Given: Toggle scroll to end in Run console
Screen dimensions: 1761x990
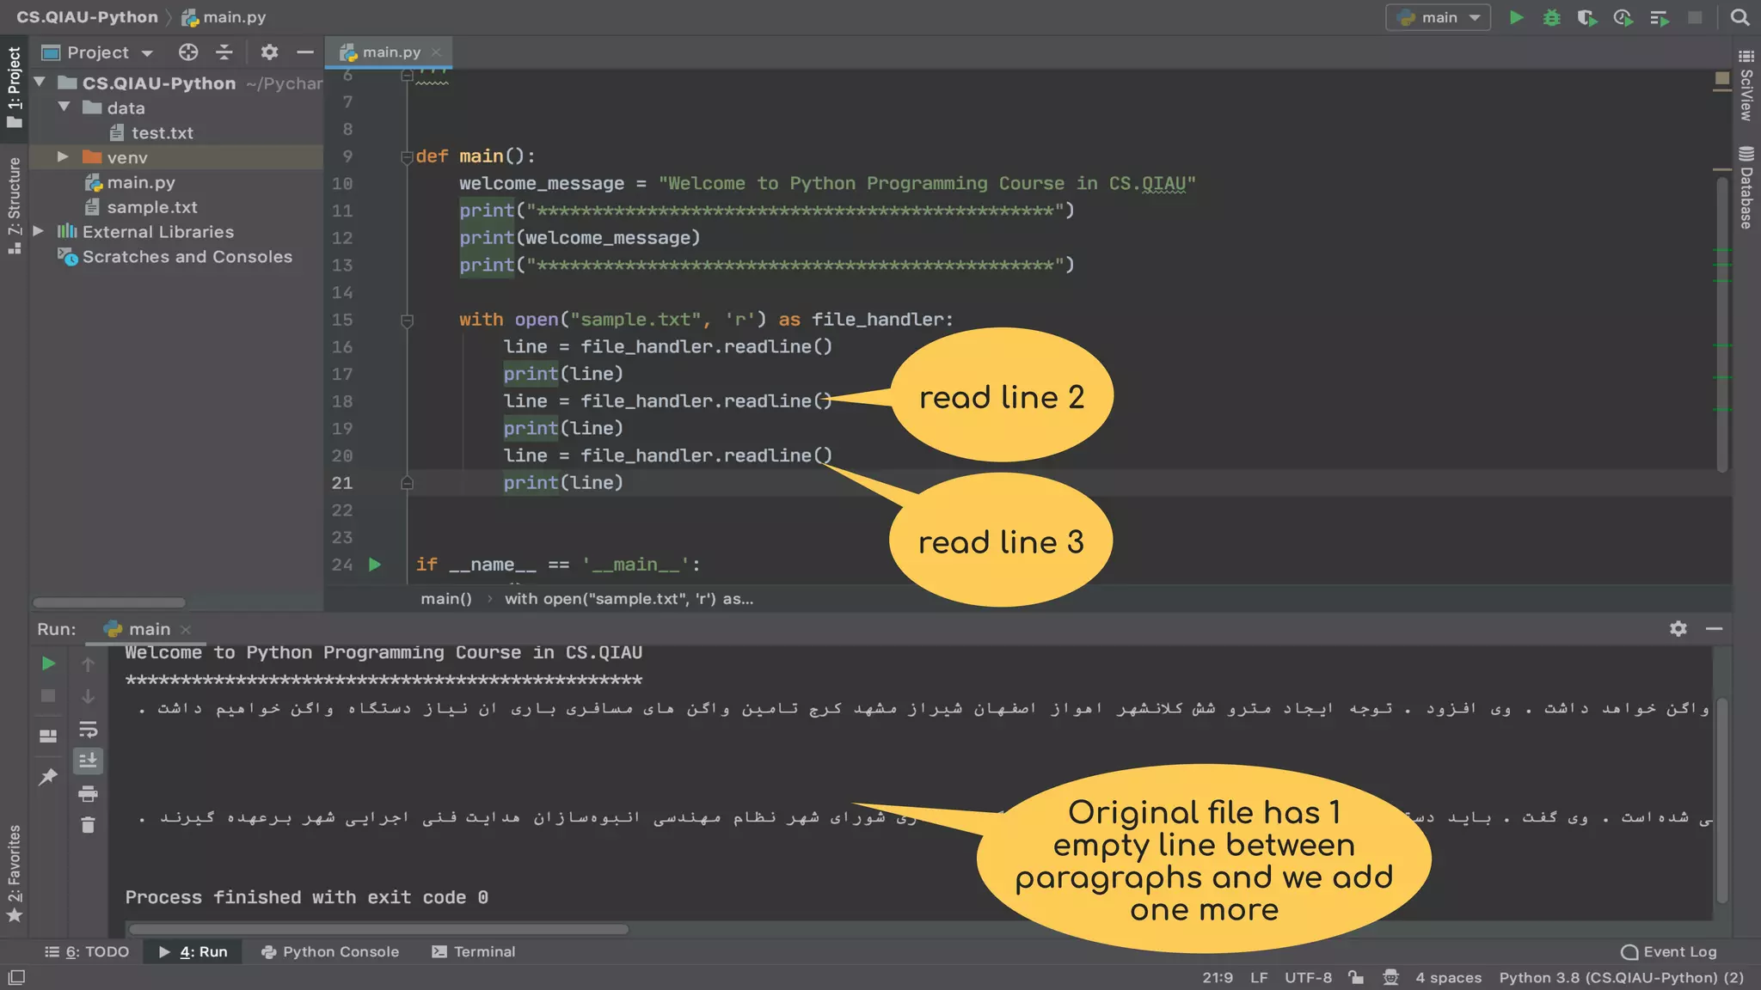Looking at the screenshot, I should pyautogui.click(x=88, y=761).
